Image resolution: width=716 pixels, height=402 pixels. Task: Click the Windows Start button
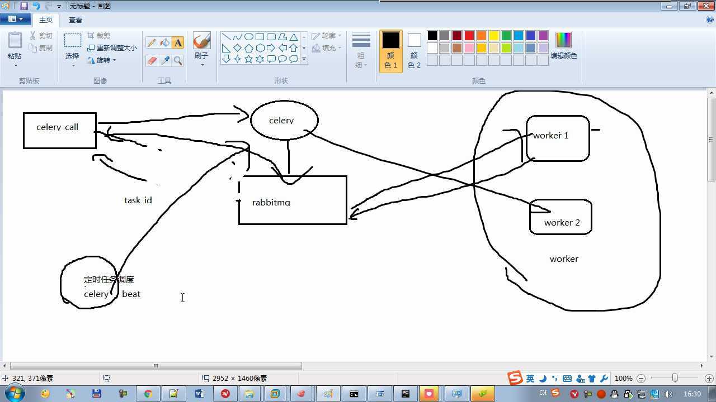[14, 393]
